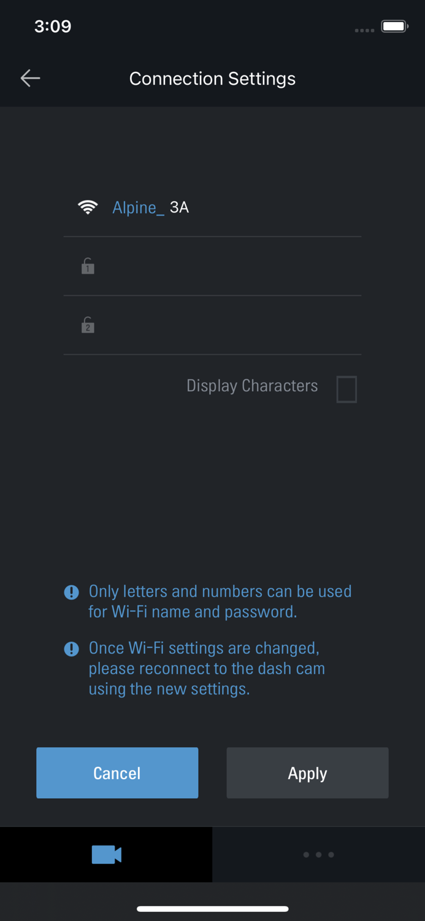This screenshot has height=921, width=425.
Task: Click the 3:09 clock display
Action: (53, 26)
